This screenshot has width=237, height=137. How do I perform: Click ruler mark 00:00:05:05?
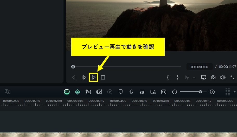click(x=182, y=101)
